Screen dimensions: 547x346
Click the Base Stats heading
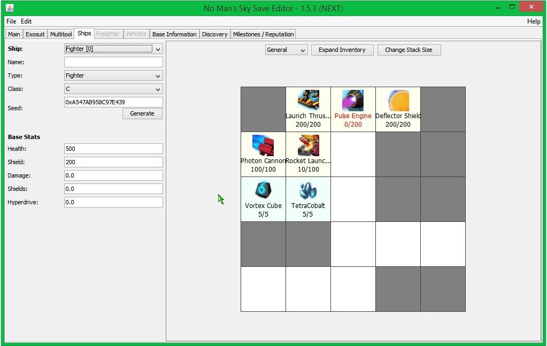point(24,137)
